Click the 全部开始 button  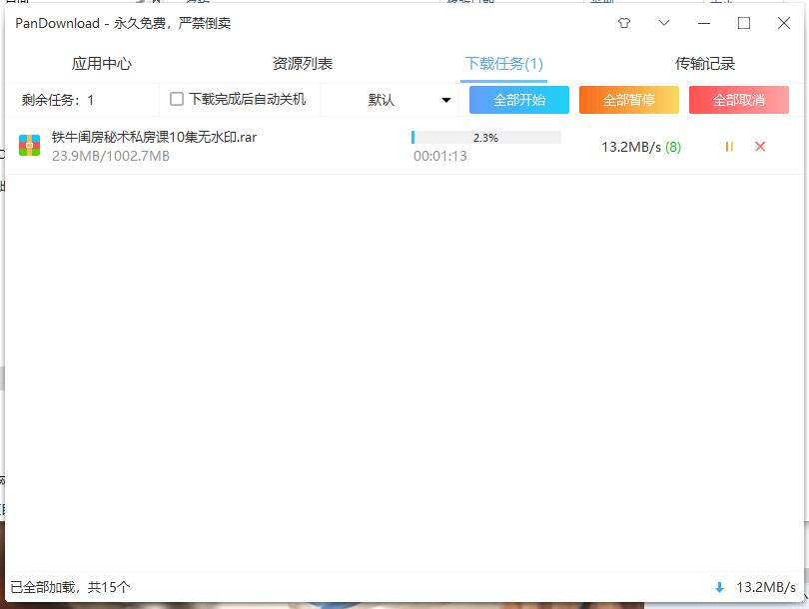pyautogui.click(x=518, y=99)
